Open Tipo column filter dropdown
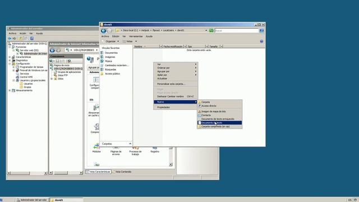This screenshot has width=359, height=202. [x=207, y=47]
